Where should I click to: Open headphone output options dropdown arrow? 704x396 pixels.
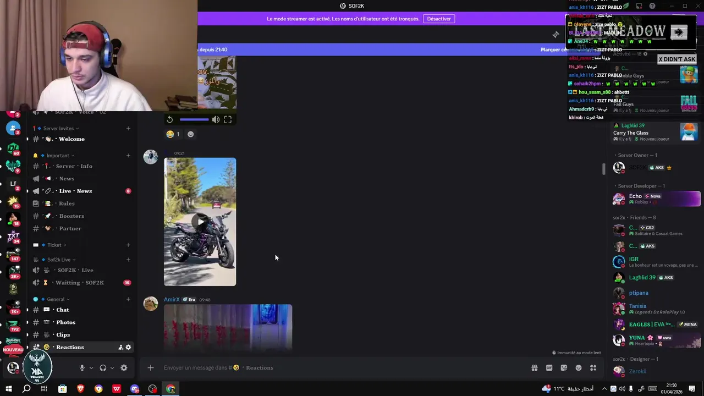[x=112, y=368]
